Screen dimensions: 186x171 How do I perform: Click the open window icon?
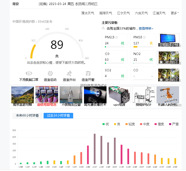click(88, 73)
